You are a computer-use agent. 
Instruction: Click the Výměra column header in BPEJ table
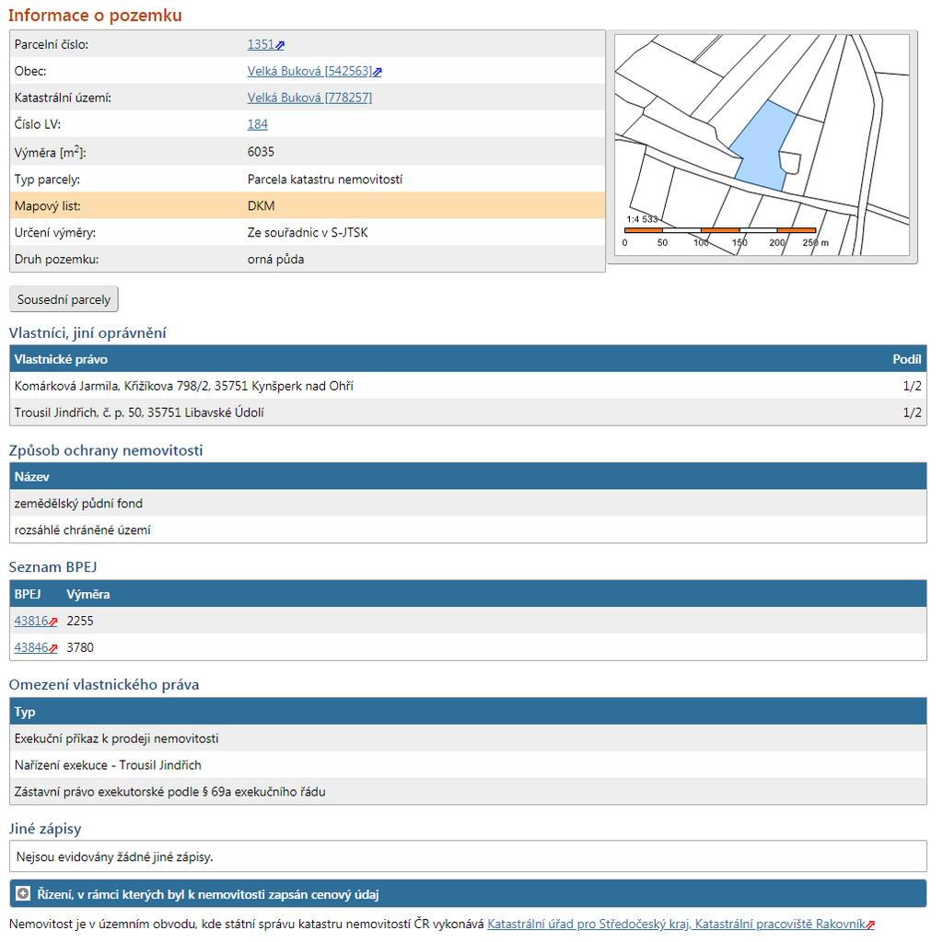[87, 594]
